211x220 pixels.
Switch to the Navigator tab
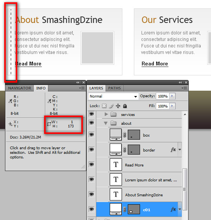[x=20, y=88]
